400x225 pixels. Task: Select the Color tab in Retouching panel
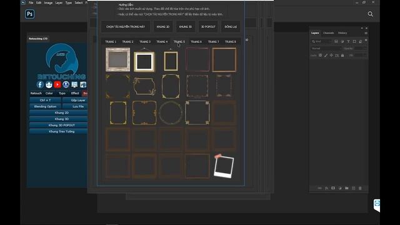[49, 93]
